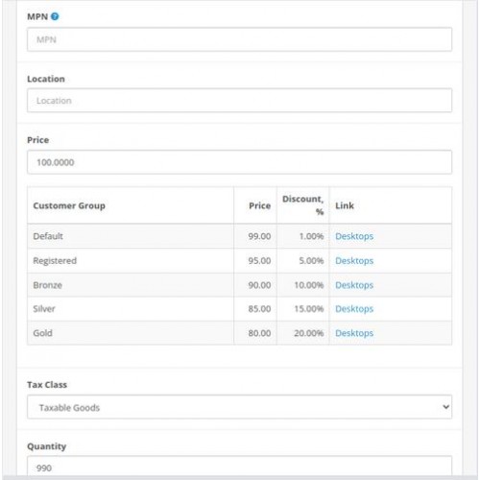
Task: Click the Link column header
Action: point(345,205)
